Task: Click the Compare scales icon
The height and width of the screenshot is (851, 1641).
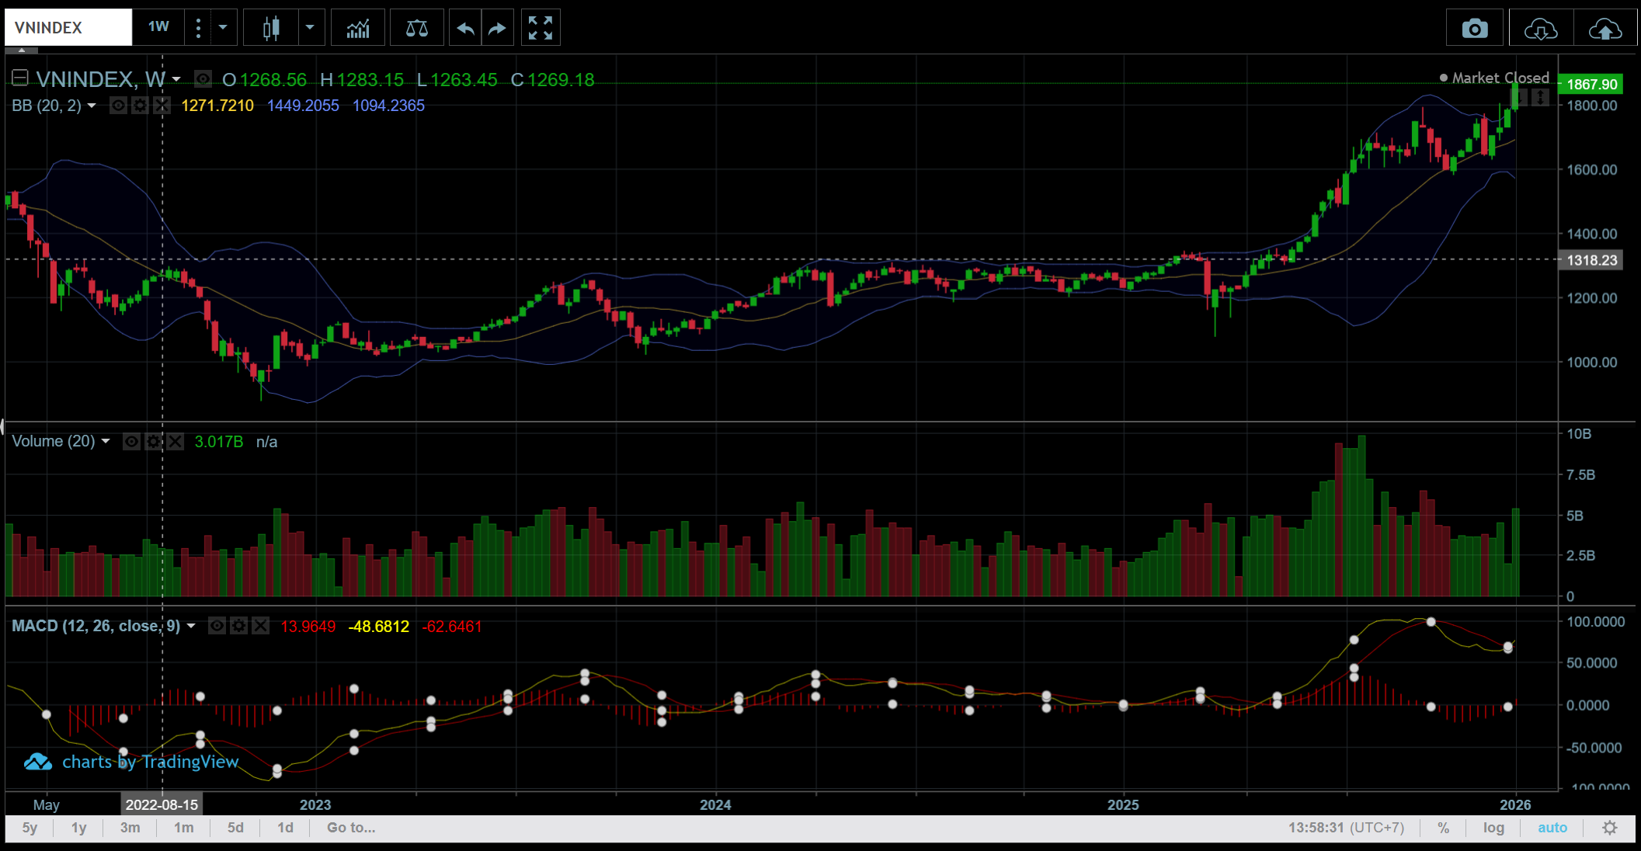Action: [416, 29]
